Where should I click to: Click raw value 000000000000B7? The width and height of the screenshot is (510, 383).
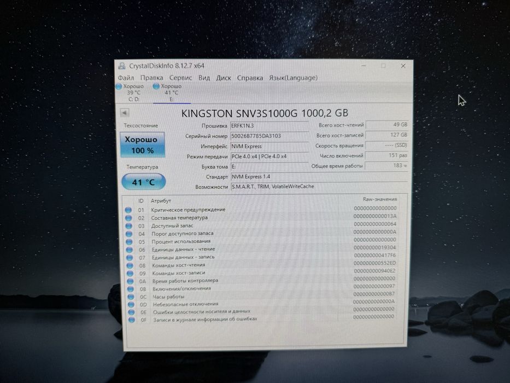coord(374,294)
